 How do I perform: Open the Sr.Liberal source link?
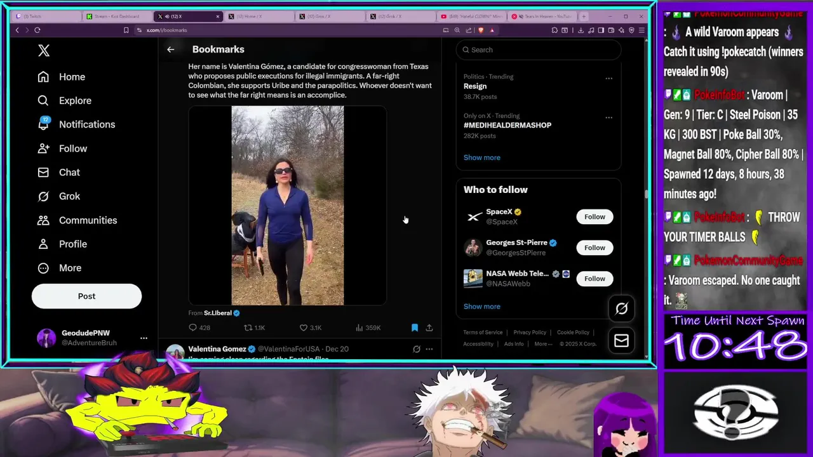tap(222, 313)
